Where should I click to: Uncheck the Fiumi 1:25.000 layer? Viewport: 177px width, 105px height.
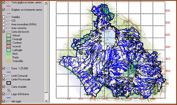pos(4,68)
